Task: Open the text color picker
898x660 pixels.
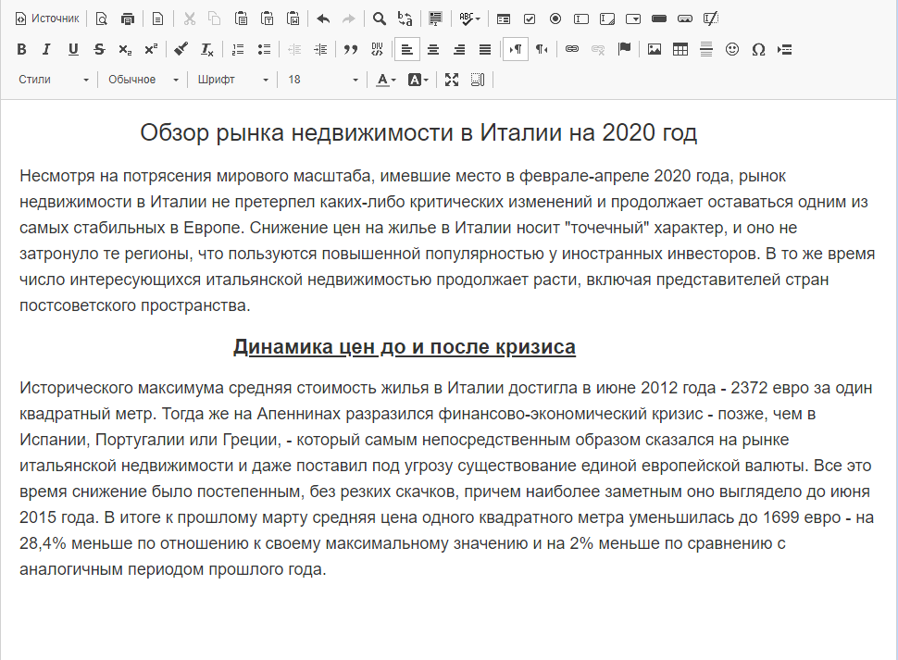Action: click(386, 80)
